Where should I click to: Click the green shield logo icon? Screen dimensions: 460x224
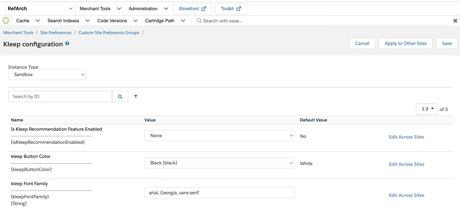[x=6, y=21]
